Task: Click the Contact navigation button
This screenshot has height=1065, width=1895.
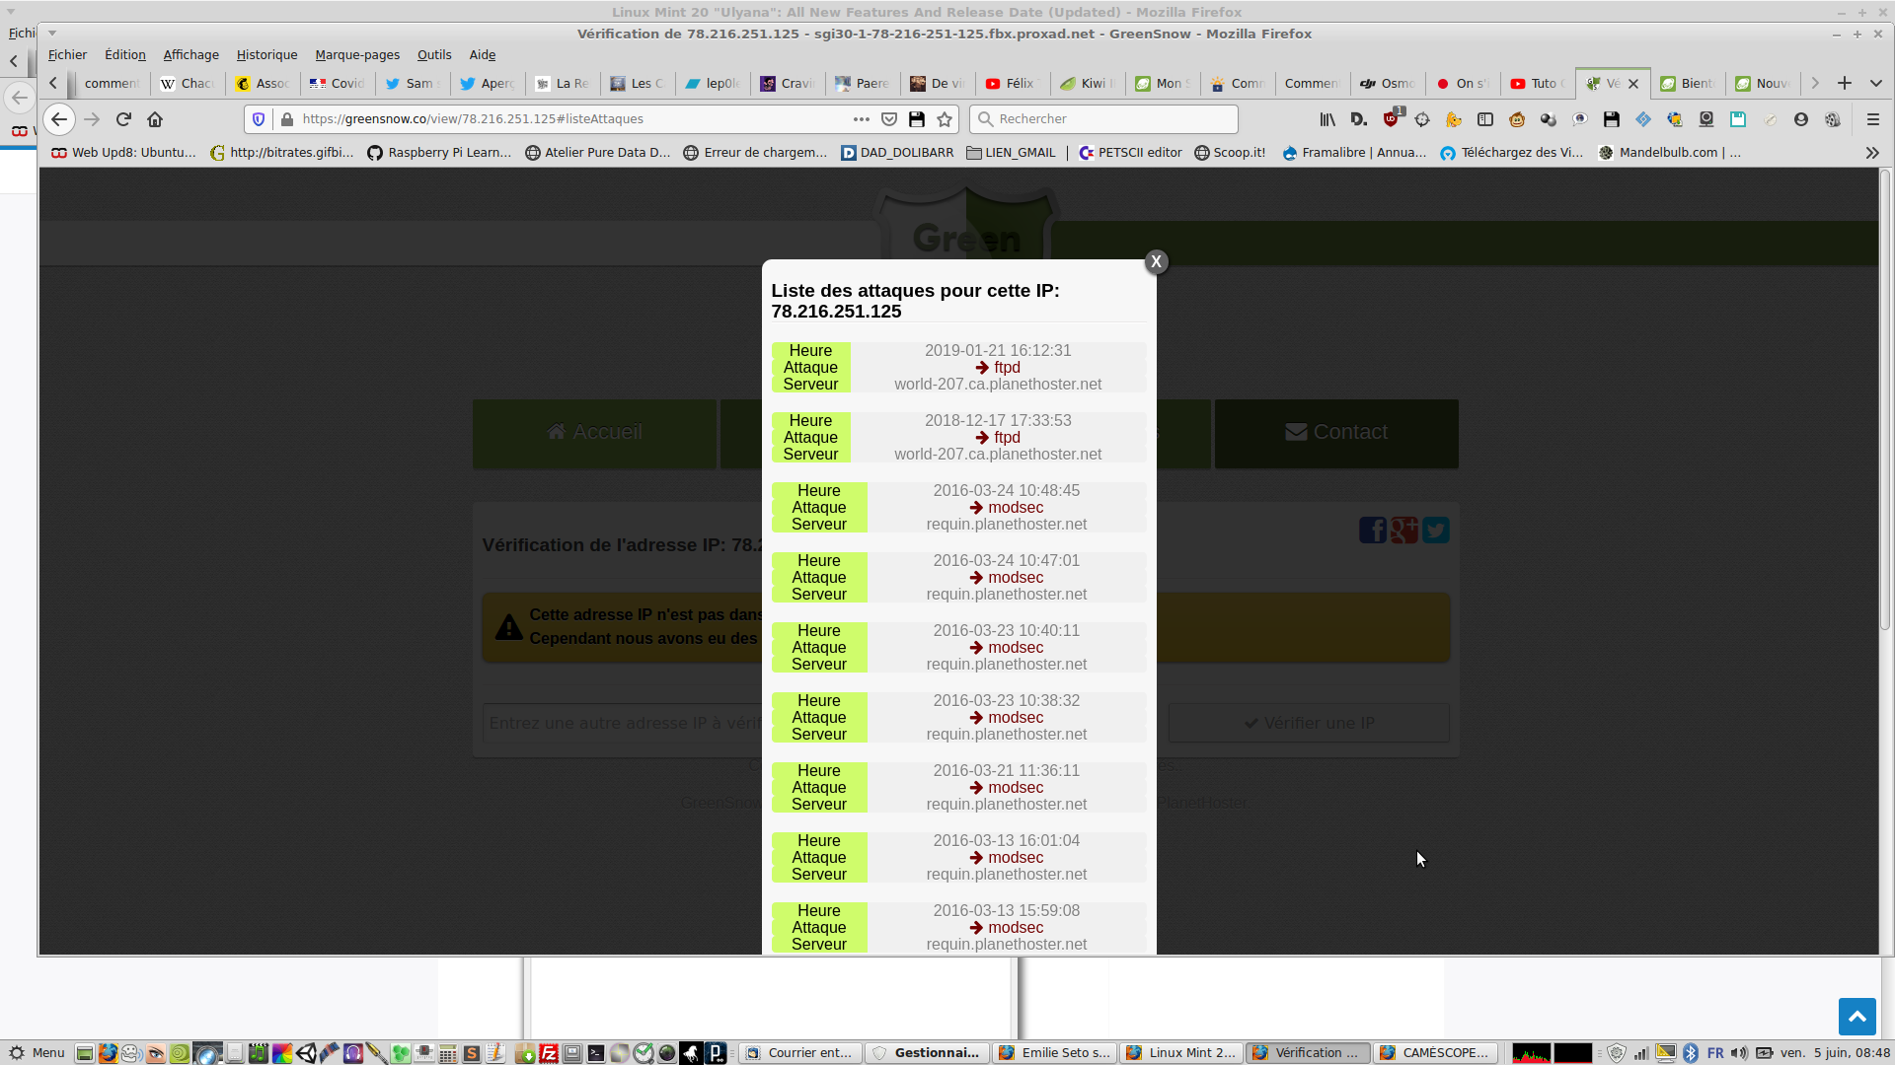Action: point(1335,432)
